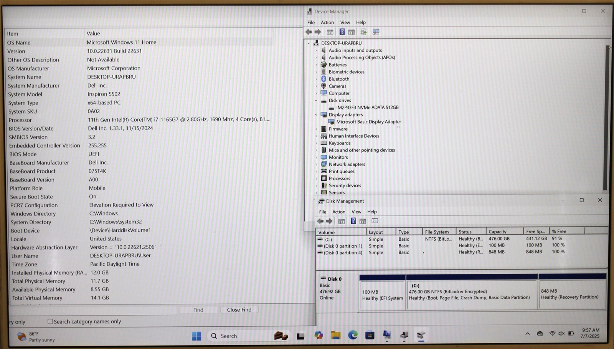
Task: Click Device Manager vertical scrollbar thumb
Action: (605, 117)
